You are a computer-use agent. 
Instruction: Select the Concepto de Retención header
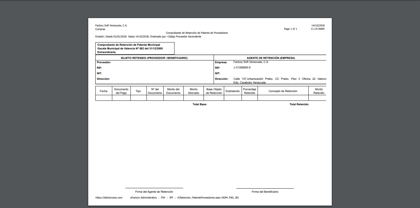click(283, 91)
